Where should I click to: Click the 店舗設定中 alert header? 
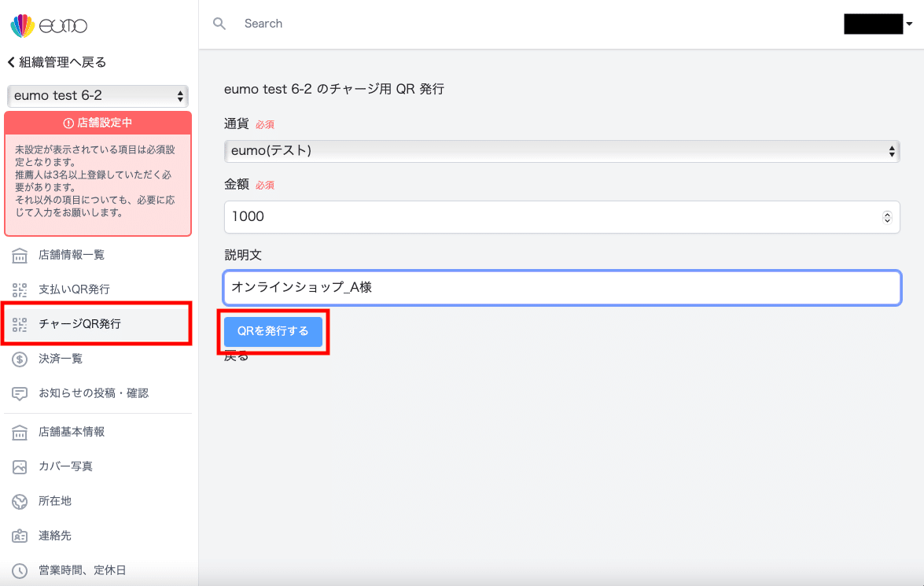pyautogui.click(x=98, y=123)
